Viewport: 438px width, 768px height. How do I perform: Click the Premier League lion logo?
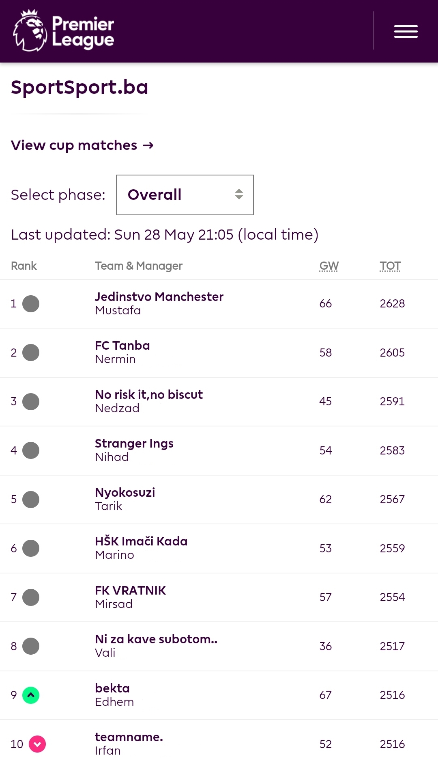click(x=30, y=30)
